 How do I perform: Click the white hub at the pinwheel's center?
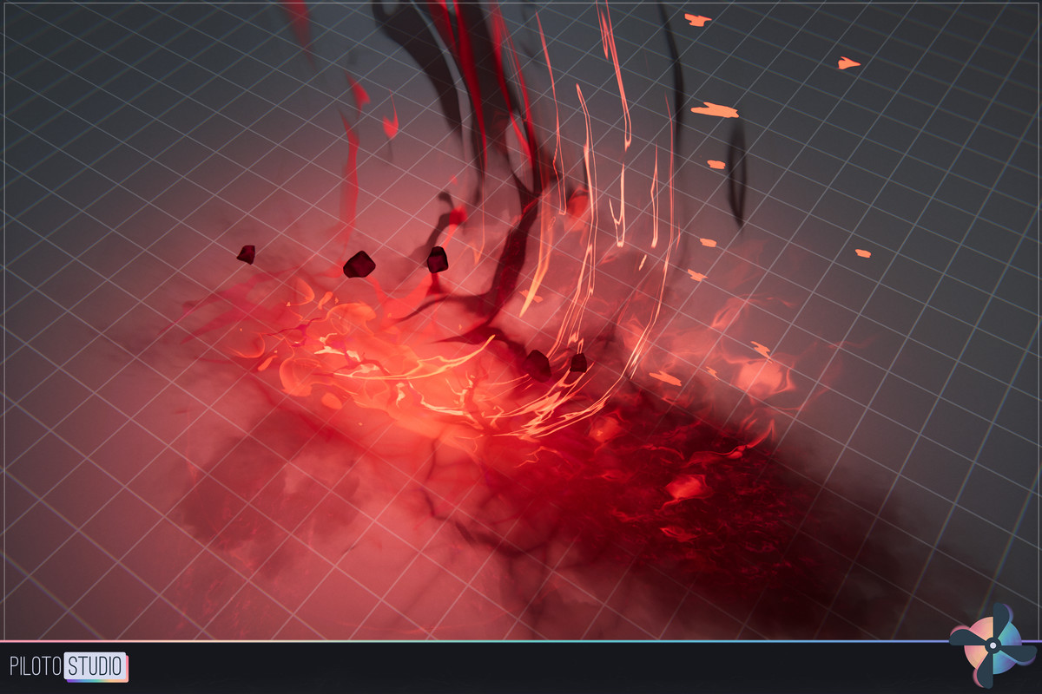993,645
